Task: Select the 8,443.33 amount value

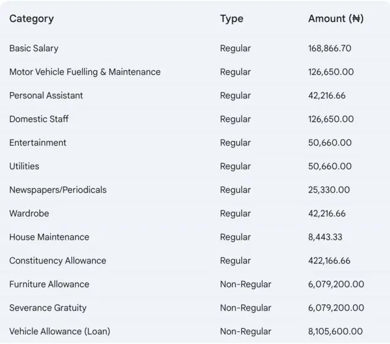Action: [325, 237]
